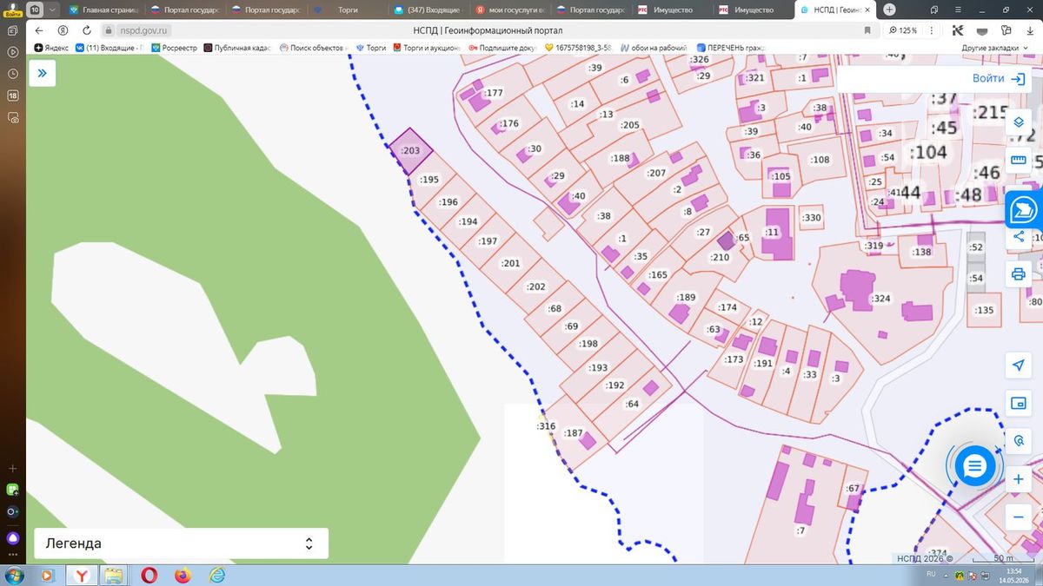Expand the Легенда dropdown
Image resolution: width=1043 pixels, height=586 pixels.
click(x=181, y=543)
